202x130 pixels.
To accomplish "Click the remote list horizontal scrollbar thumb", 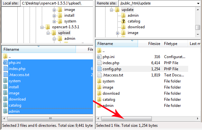I will point(127,119).
